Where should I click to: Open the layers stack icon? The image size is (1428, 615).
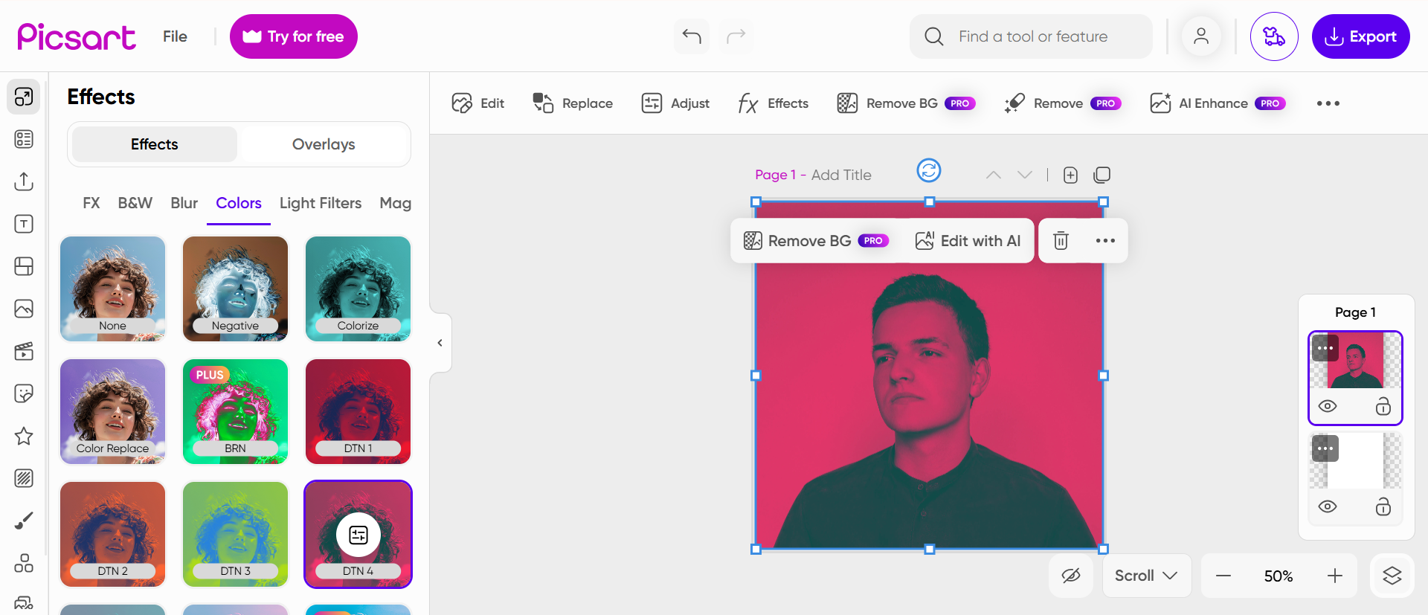(x=1392, y=576)
